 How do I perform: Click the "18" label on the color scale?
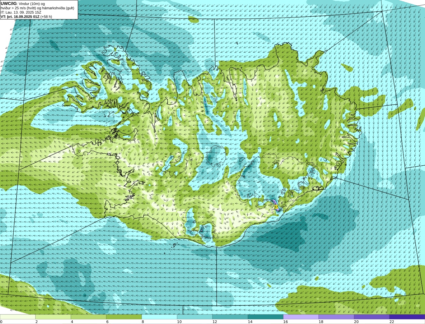[321, 322]
